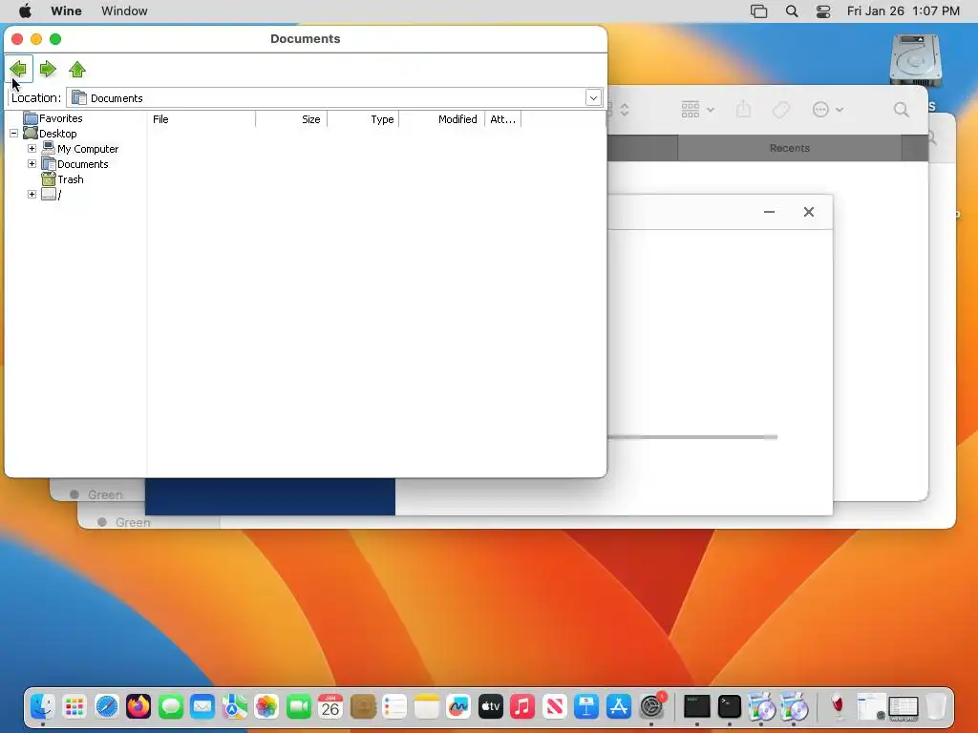Open Photos from the dock
The width and height of the screenshot is (978, 733).
pos(266,707)
